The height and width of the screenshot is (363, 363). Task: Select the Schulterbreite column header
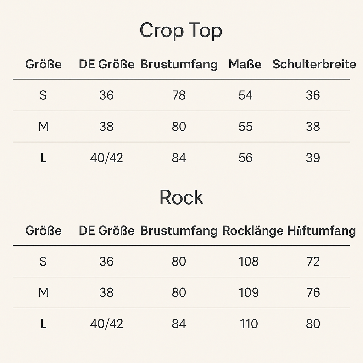point(314,64)
